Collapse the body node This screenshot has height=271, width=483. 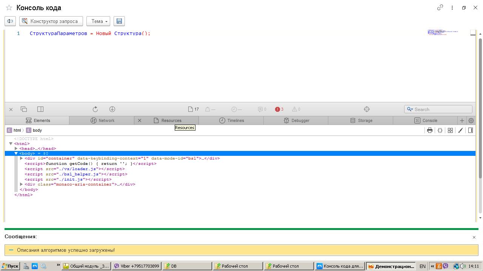point(16,154)
